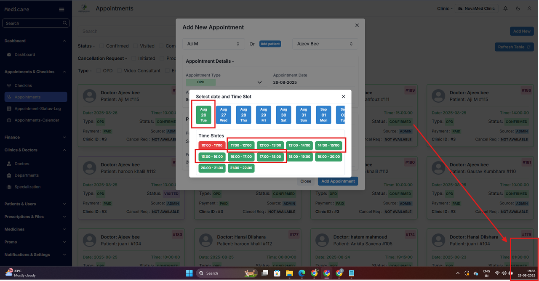Click the Doctors icon in the sidebar
Viewport: 539px width, 281px height.
(9, 164)
